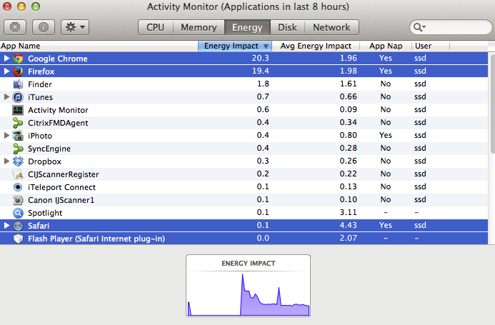Click the magnifier icon in search field
This screenshot has height=325, width=495.
pos(419,27)
